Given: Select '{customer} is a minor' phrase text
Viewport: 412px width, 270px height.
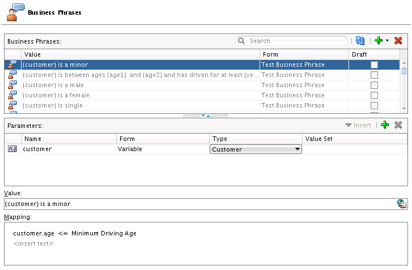Looking at the screenshot, I should (55, 65).
